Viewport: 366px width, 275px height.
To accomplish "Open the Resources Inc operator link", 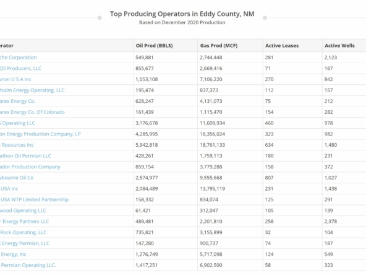I will [17, 145].
